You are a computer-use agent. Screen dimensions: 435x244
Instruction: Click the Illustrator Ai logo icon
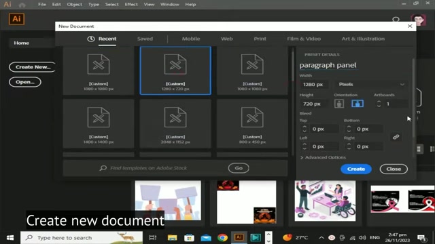16,19
